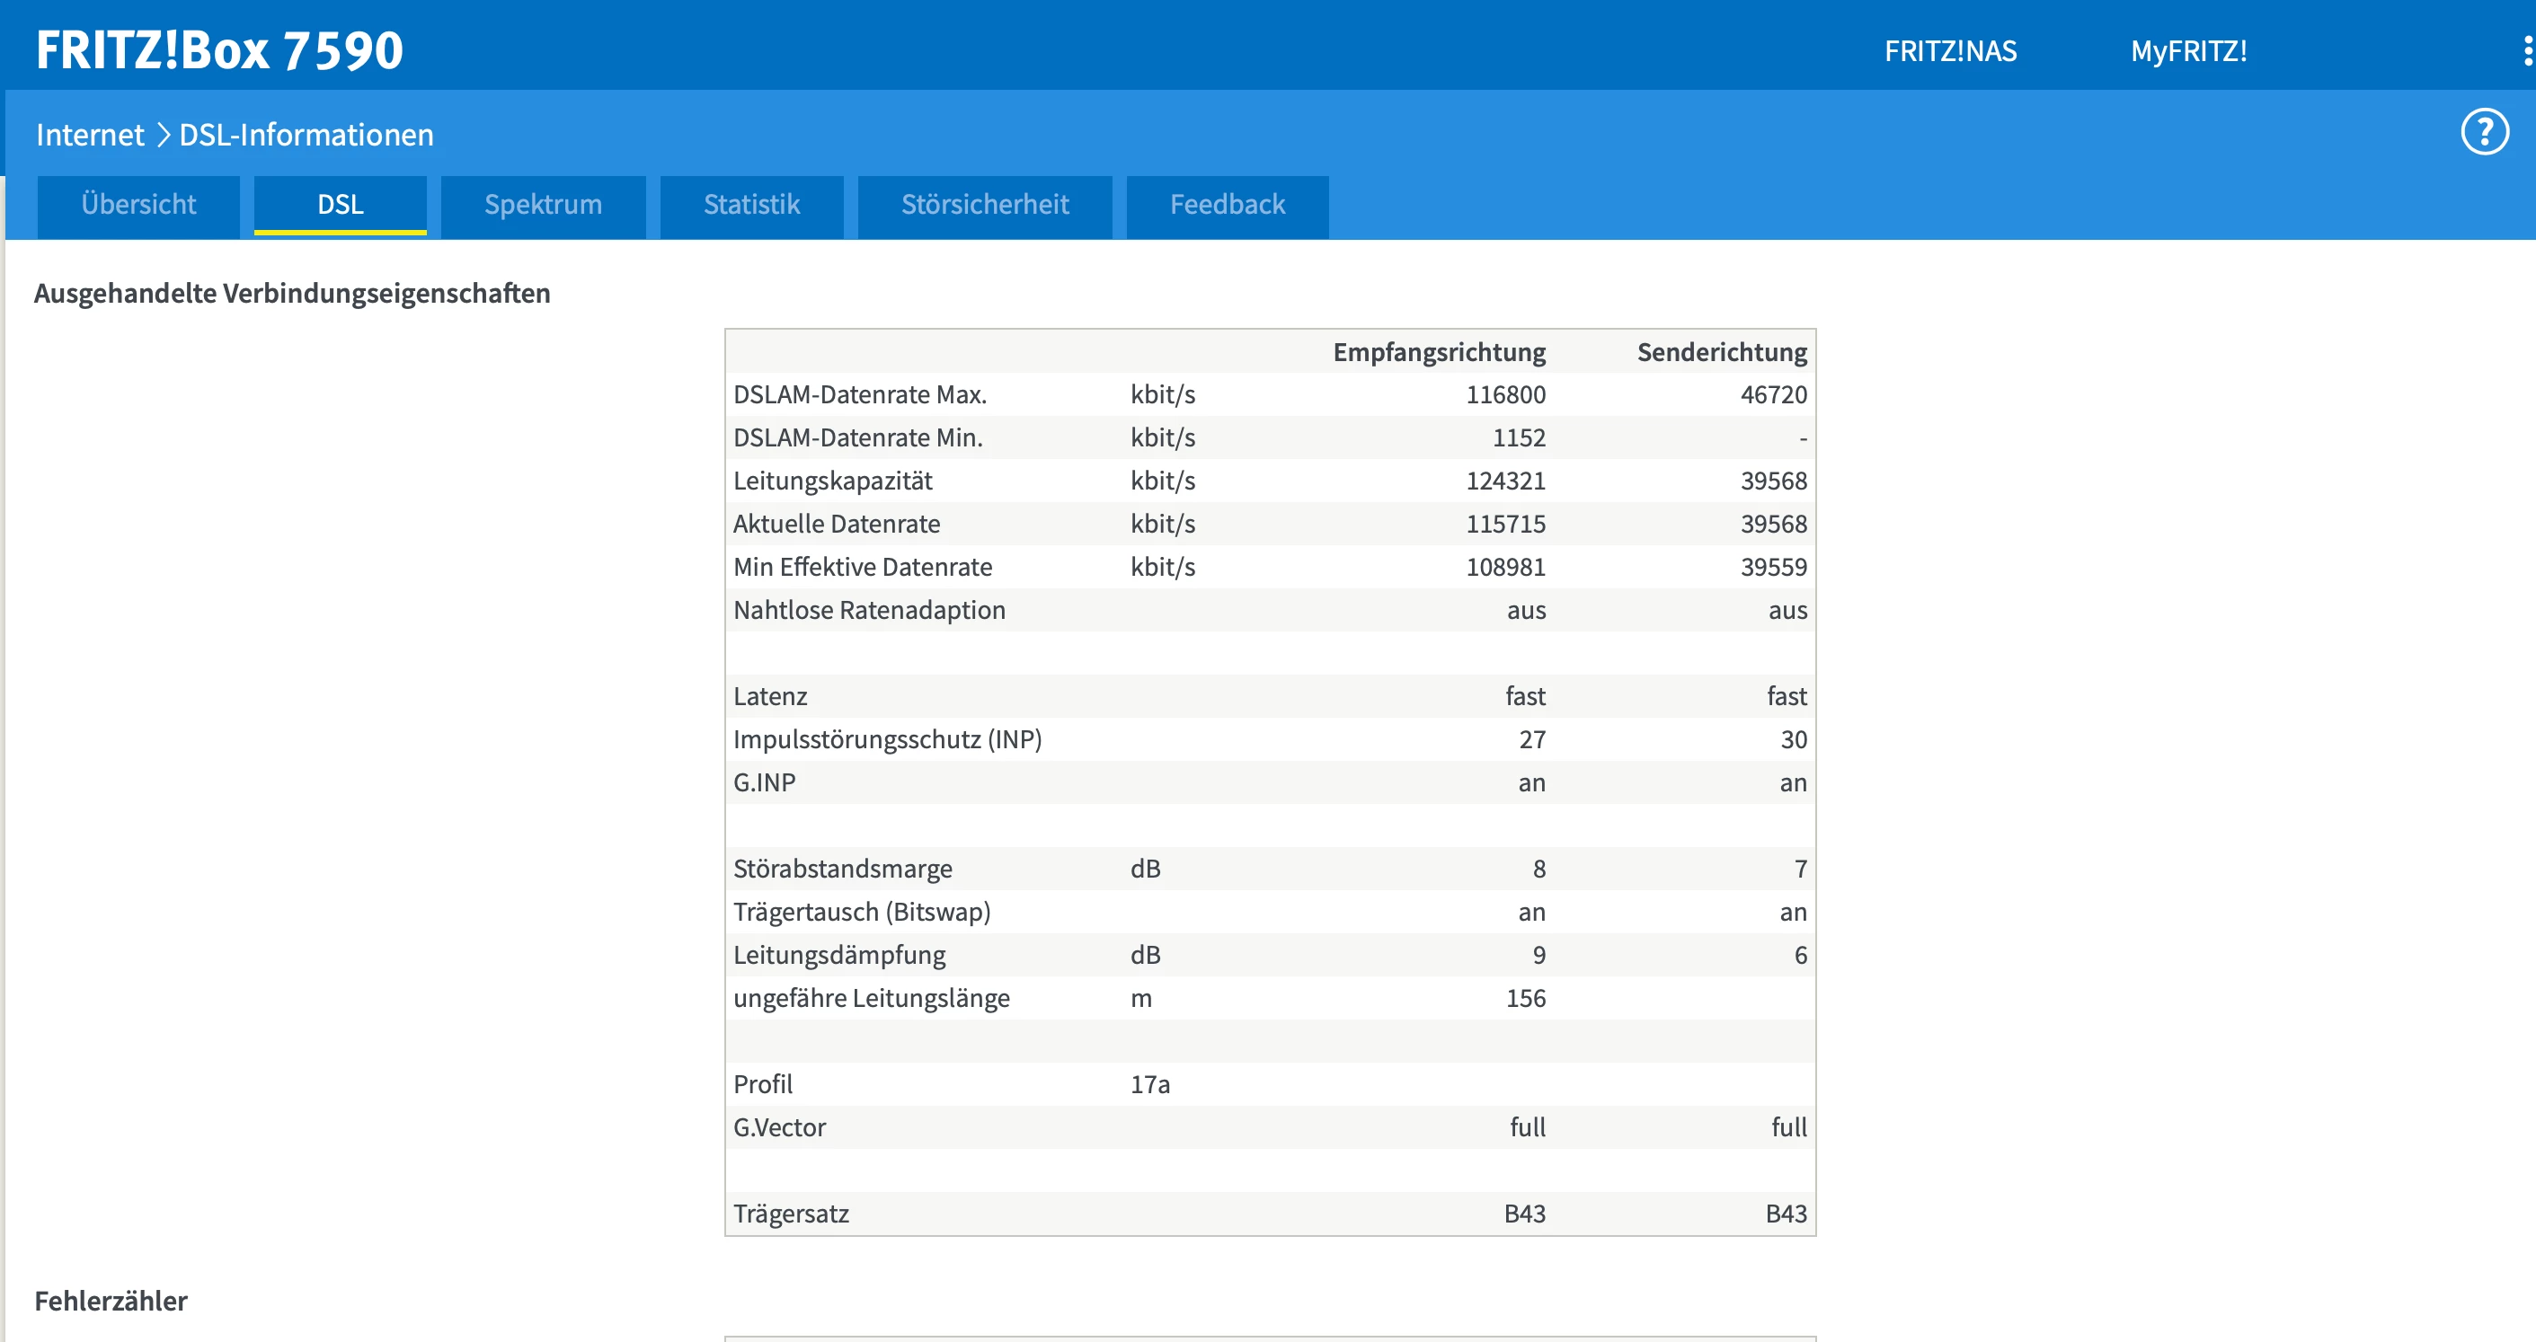The image size is (2536, 1342).
Task: Select the Aktuelle Datenrate value 115715
Action: [x=1505, y=525]
